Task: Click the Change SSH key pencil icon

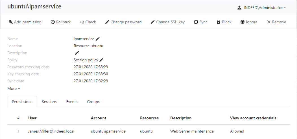Action: point(153,22)
